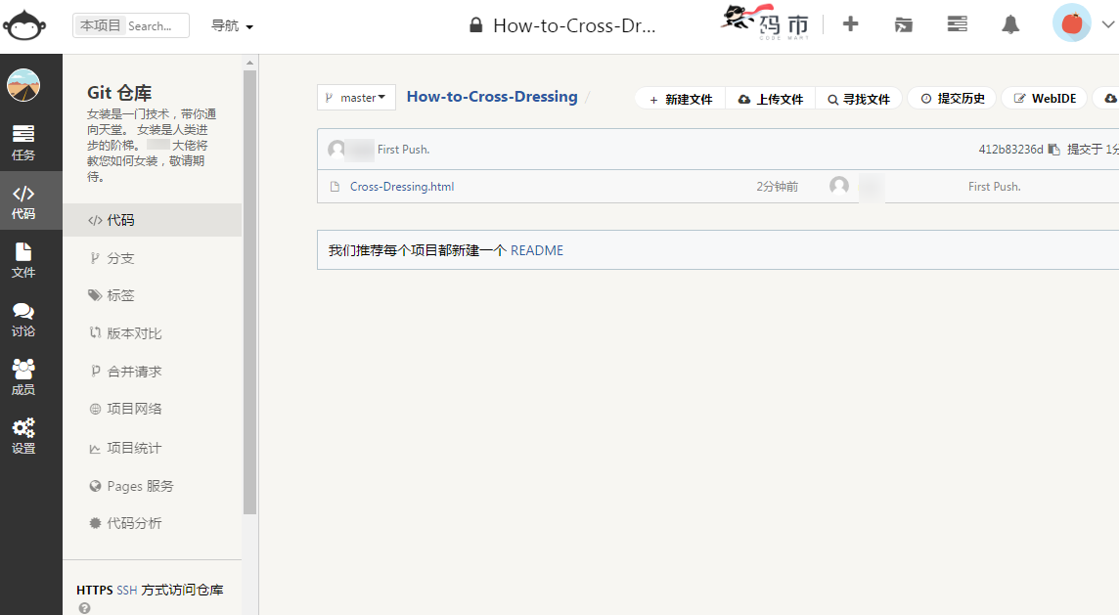Click the sidebar vertical scrollbar
This screenshot has width=1119, height=615.
coord(249,293)
